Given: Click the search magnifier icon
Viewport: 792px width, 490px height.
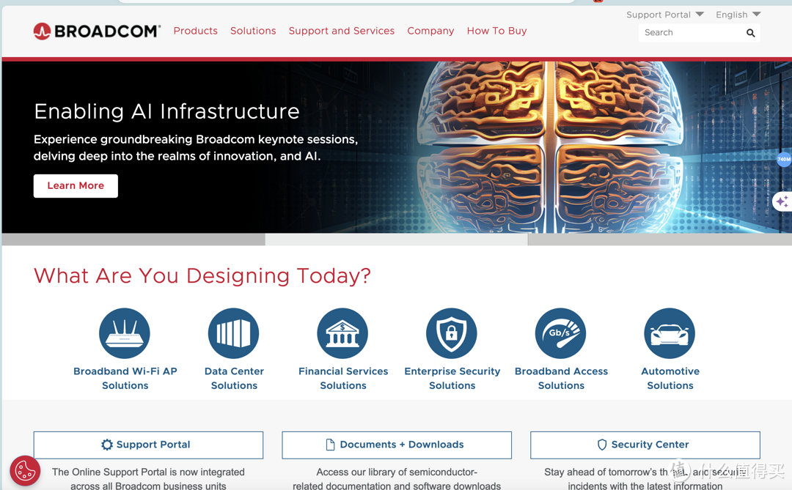Looking at the screenshot, I should [751, 33].
